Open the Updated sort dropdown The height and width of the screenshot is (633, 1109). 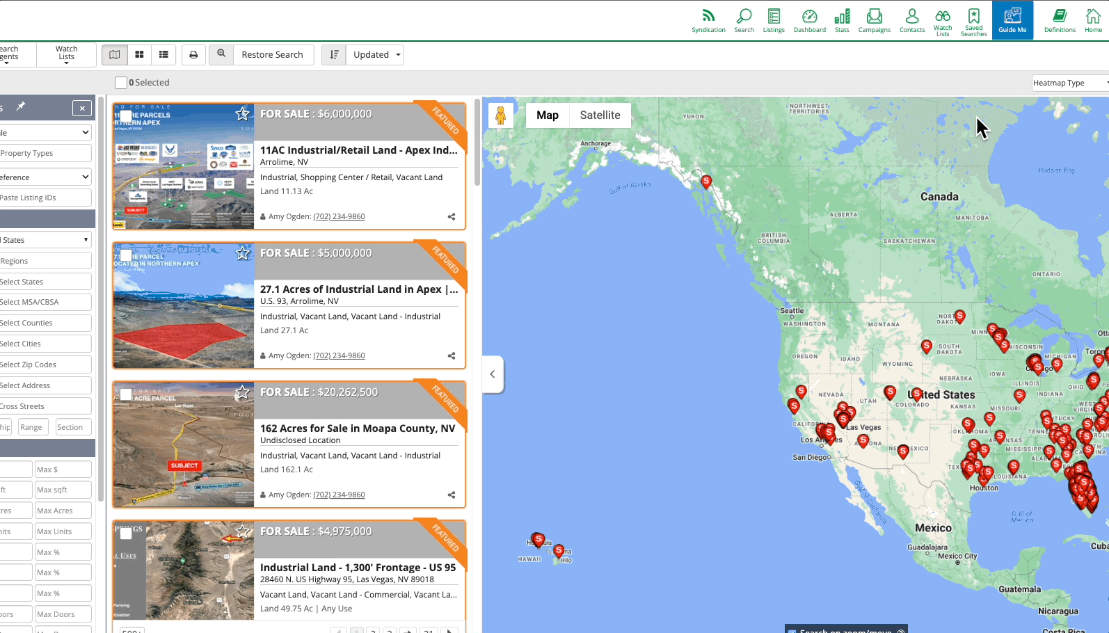[x=375, y=55]
